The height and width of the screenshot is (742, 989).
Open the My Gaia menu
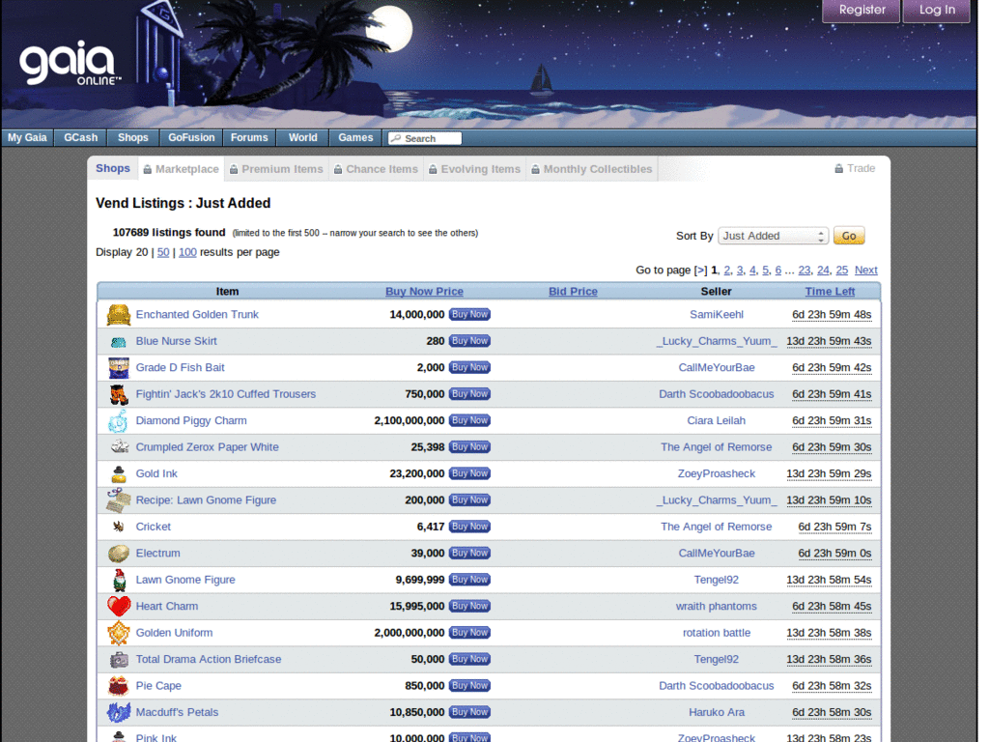[x=27, y=137]
